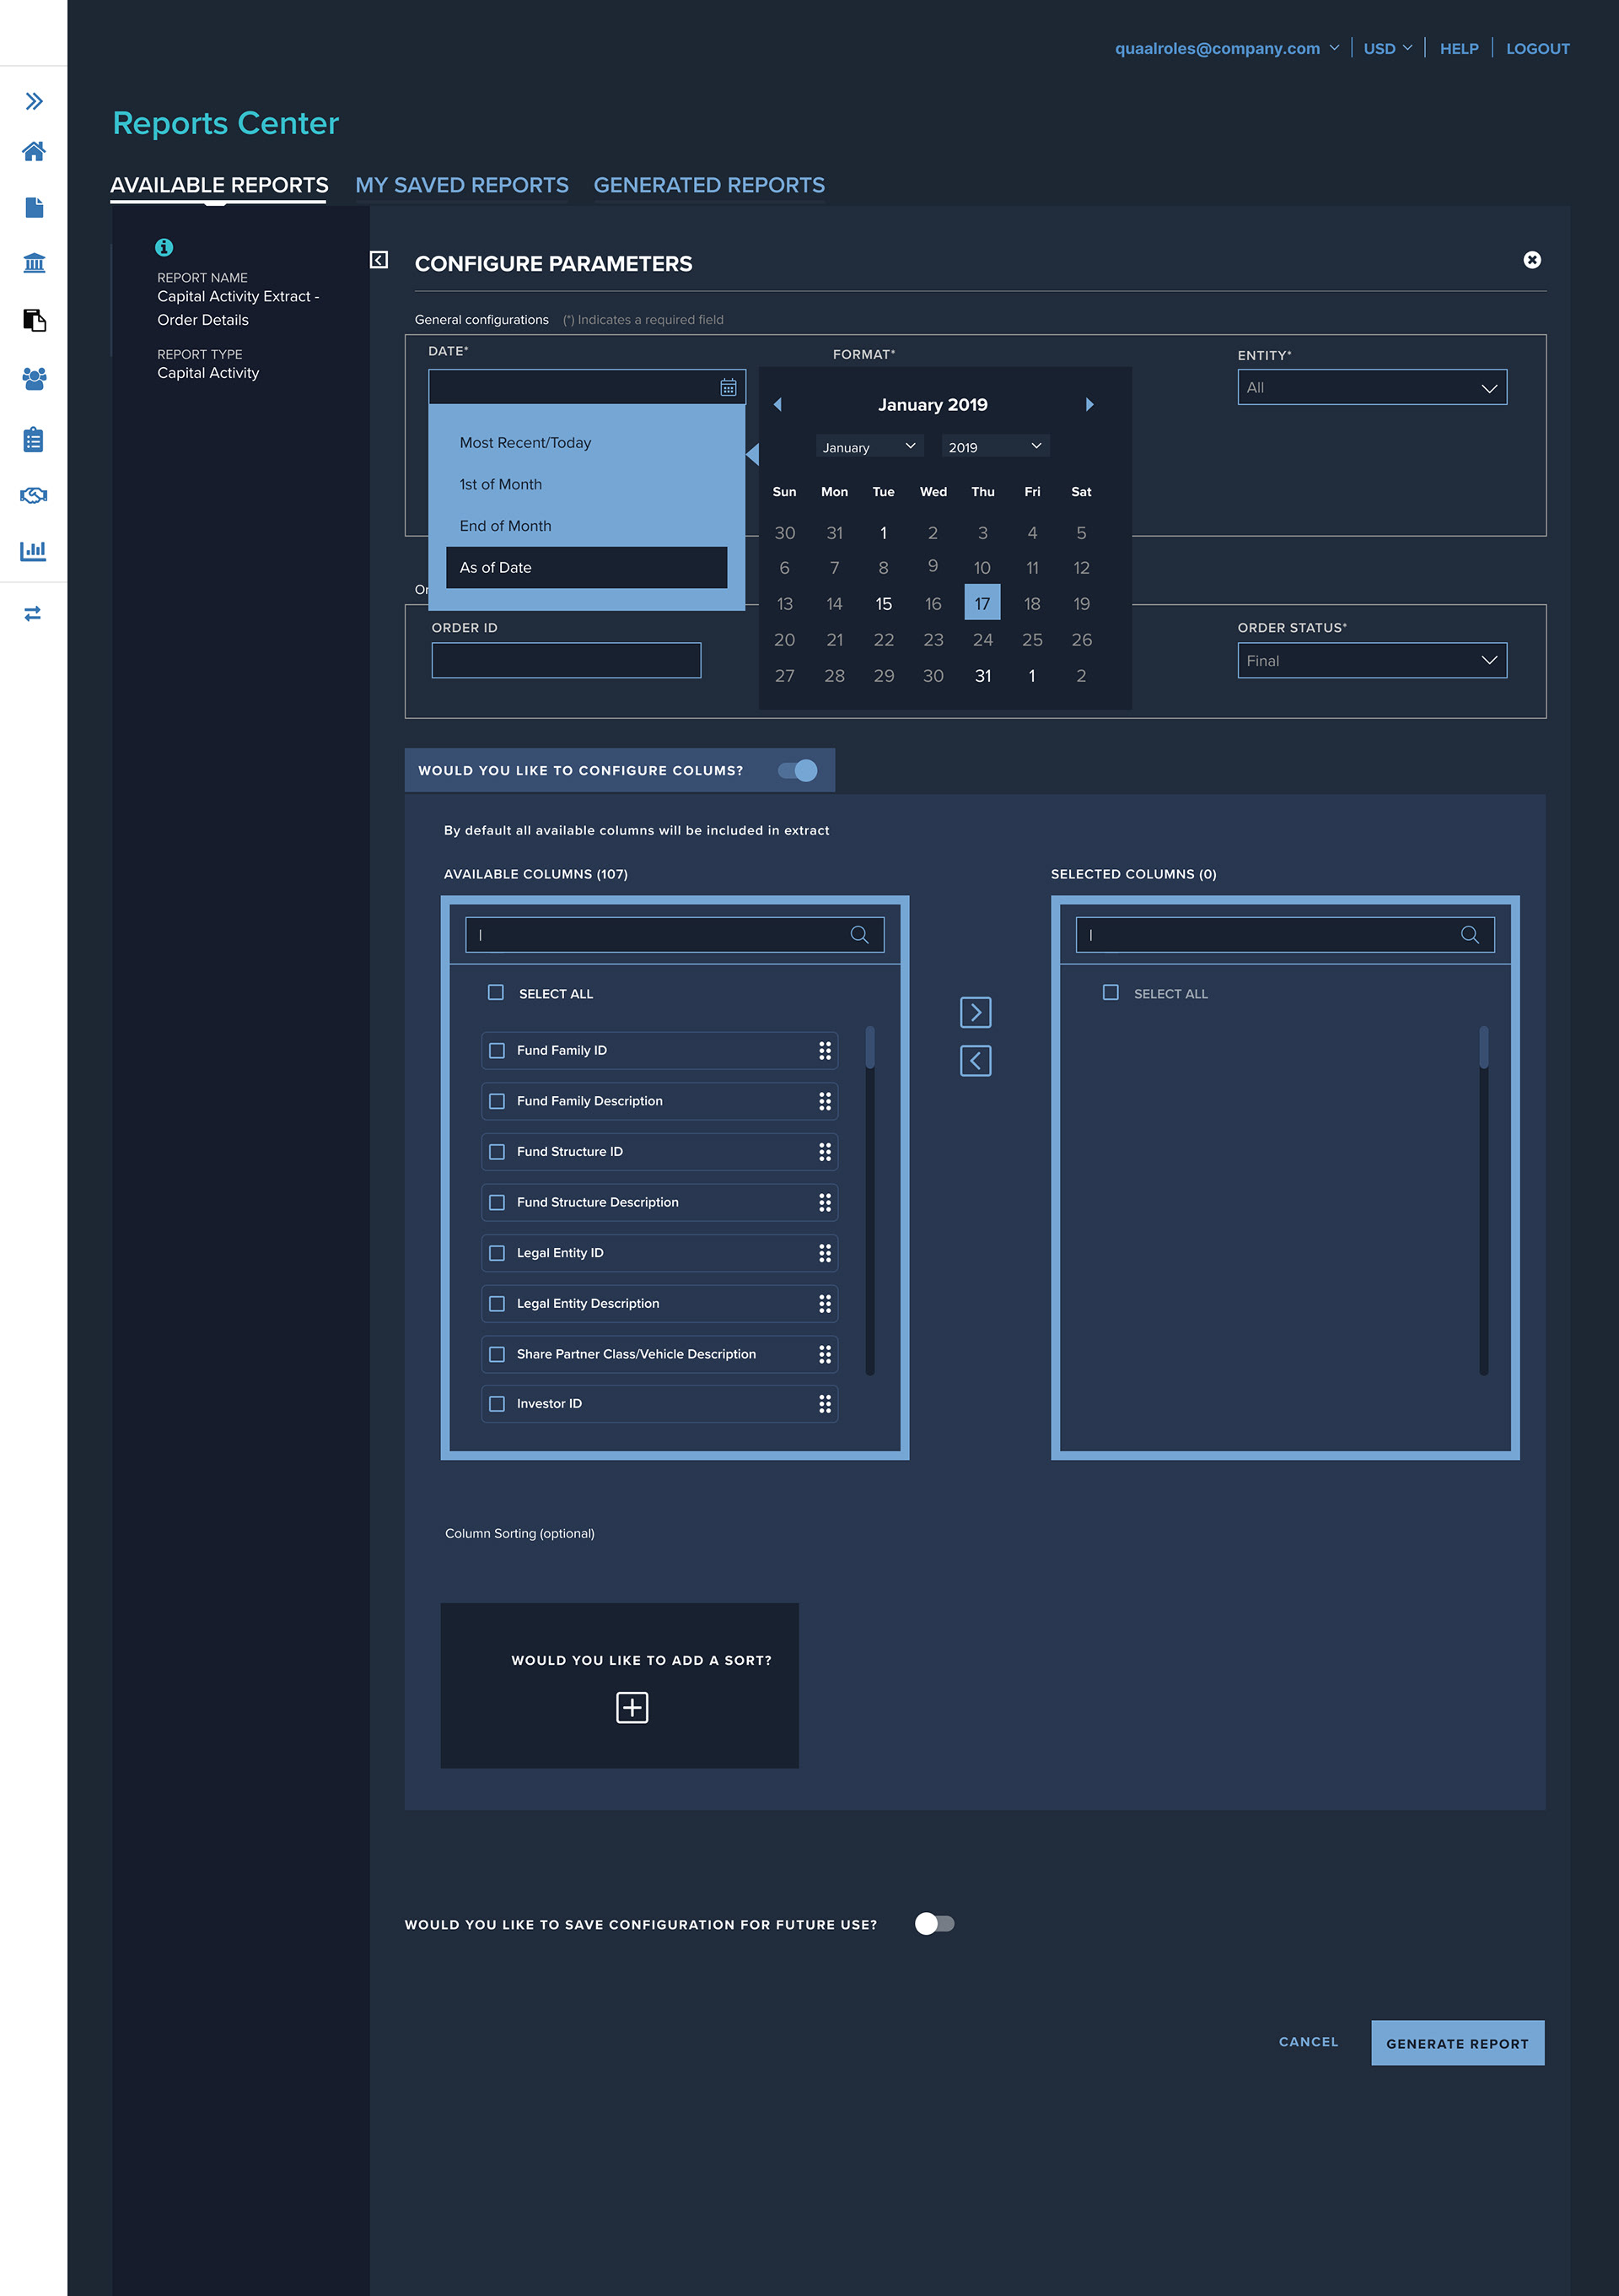Expand the sidebar with double chevron icon
The image size is (1619, 2296).
tap(34, 101)
